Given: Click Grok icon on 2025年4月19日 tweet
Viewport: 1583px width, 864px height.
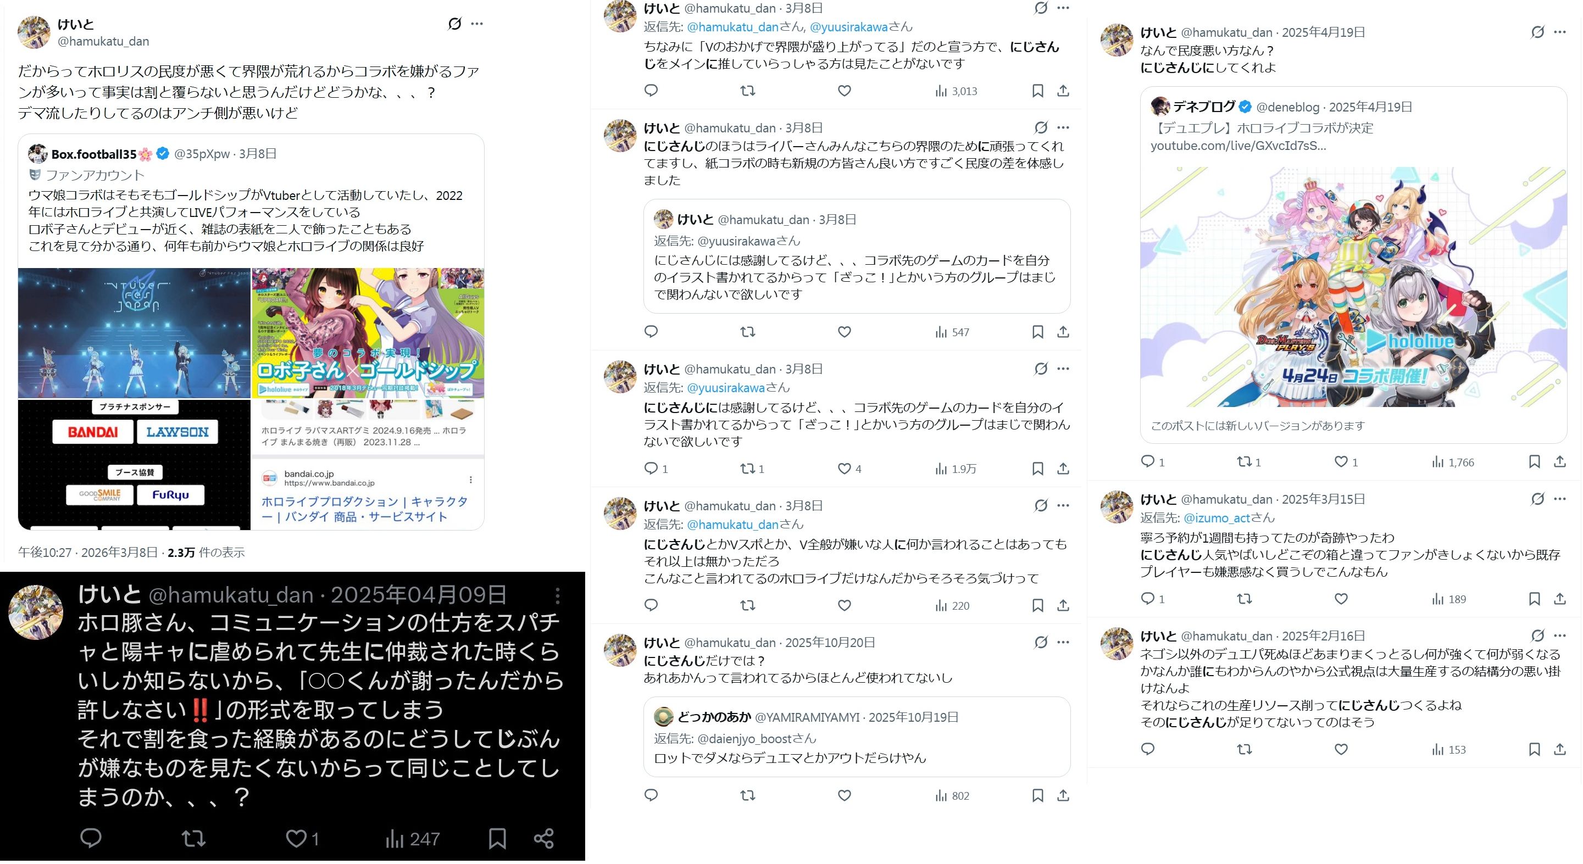Looking at the screenshot, I should tap(1537, 32).
